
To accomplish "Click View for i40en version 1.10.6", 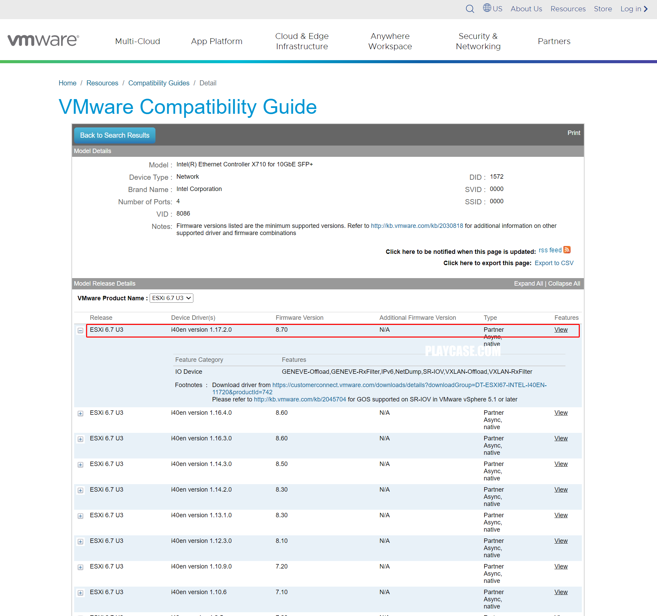I will click(x=561, y=592).
